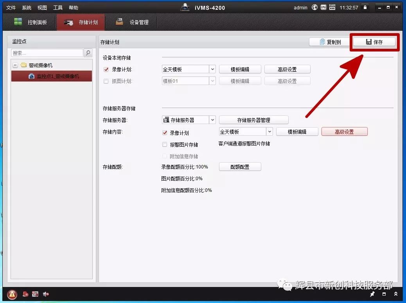
Task: Click 录像配额百分比:100% text
Action: coord(184,167)
